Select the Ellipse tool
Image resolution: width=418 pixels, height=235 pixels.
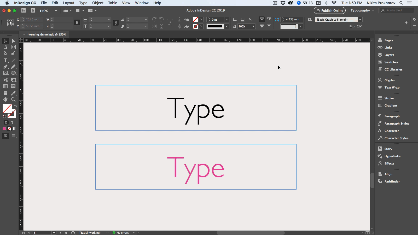point(13,73)
